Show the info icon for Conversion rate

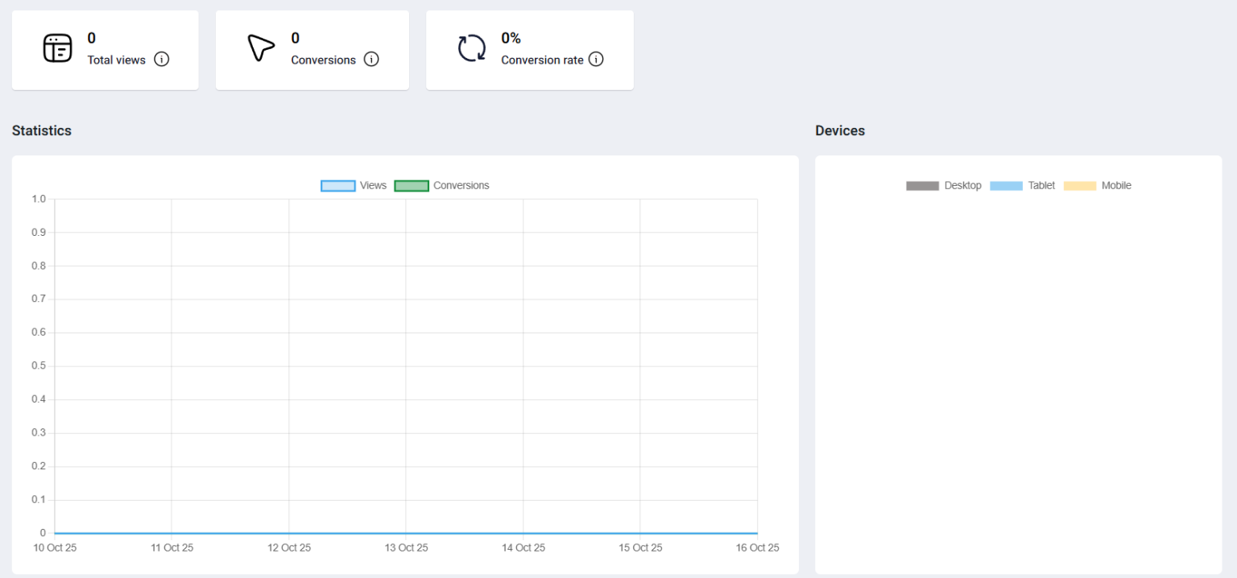click(596, 60)
